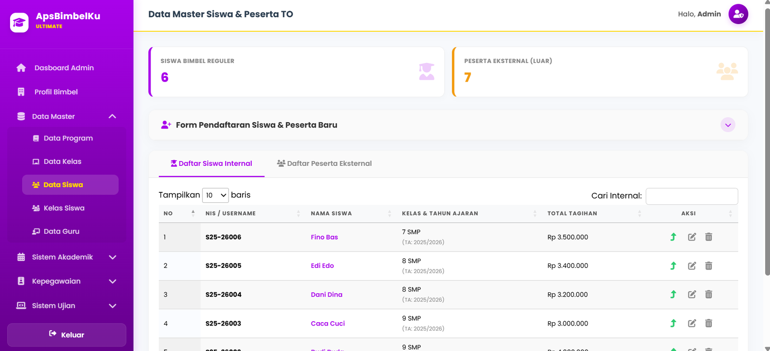Delete the Dani Dina row
The width and height of the screenshot is (770, 351).
click(x=708, y=294)
